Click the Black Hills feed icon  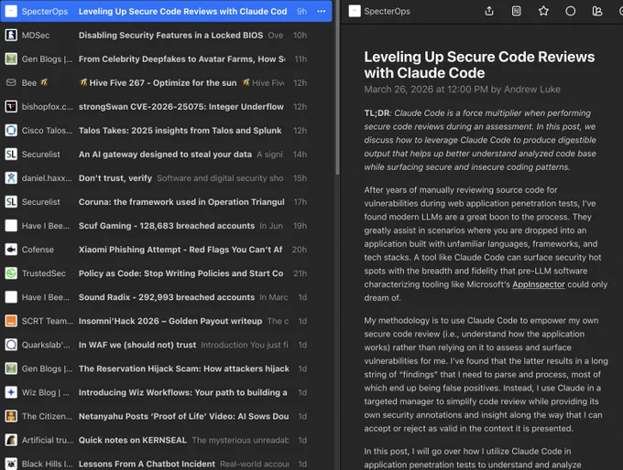(x=11, y=464)
